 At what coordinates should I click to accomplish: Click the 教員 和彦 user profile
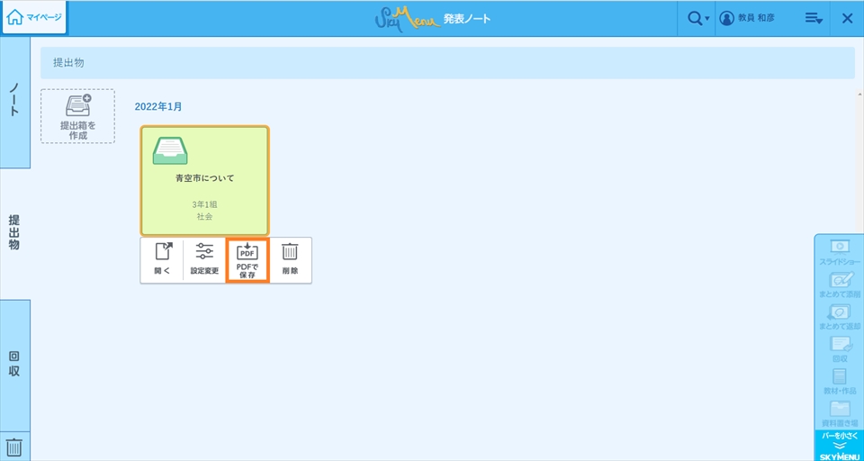click(x=746, y=19)
